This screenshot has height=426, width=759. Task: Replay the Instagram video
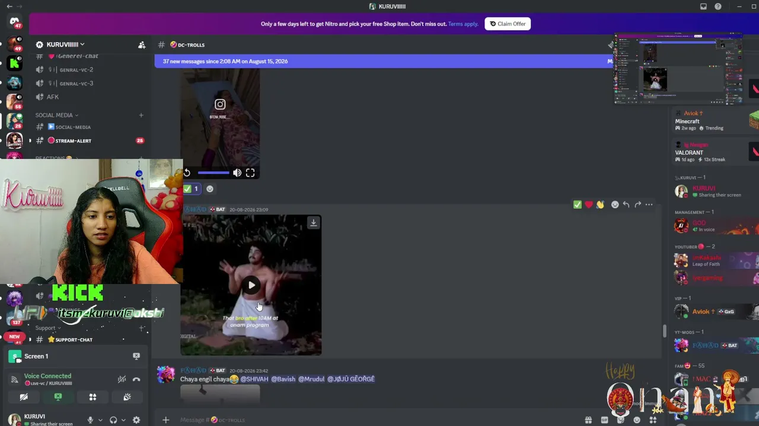[187, 173]
